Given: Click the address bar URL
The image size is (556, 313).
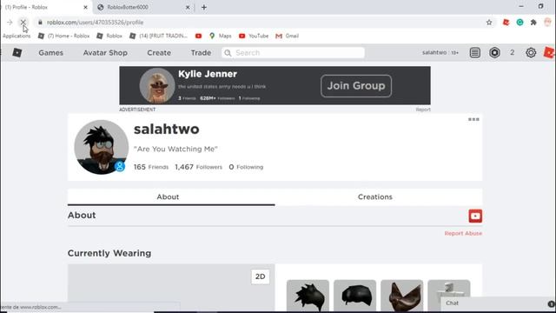Looking at the screenshot, I should click(x=95, y=23).
